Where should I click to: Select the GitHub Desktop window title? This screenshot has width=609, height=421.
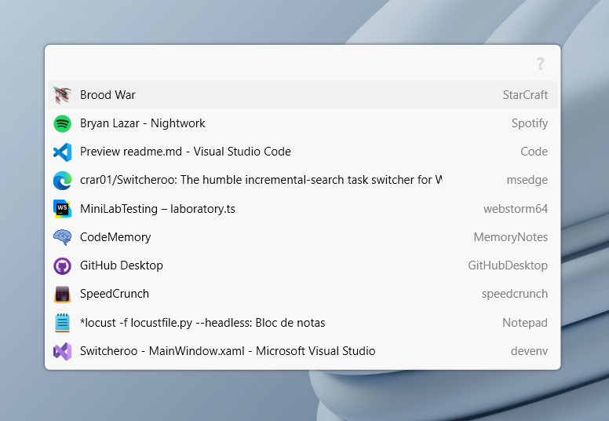[122, 265]
